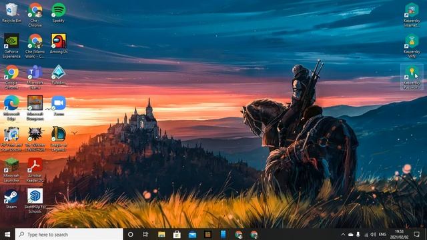Click the Kaspersky VPN desktop icon
Screen dimensions: 427x240
point(412,46)
